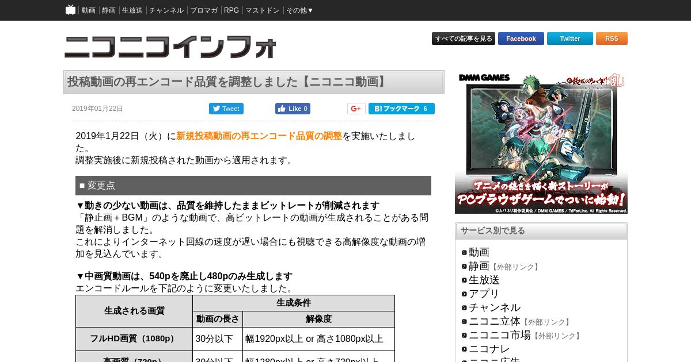
Task: Select チャンネル in the top navigation bar
Action: (x=166, y=10)
